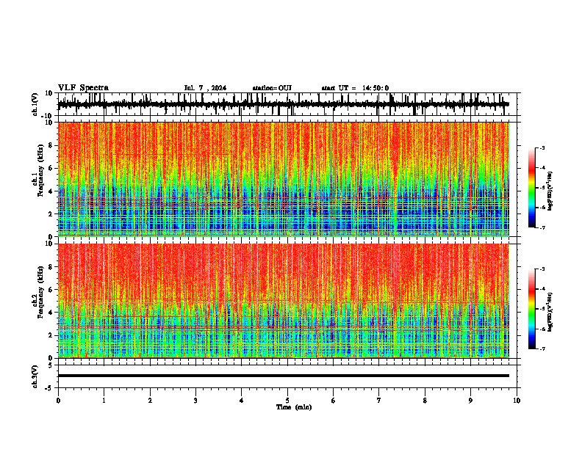Click time axis tick label "2"
This screenshot has width=582, height=449.
(150, 401)
